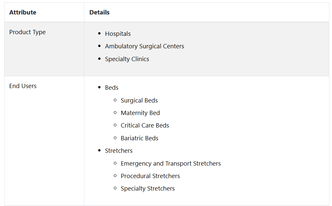Click the Procedural Stretchers sub-item
This screenshot has height=206, width=332.
point(150,176)
